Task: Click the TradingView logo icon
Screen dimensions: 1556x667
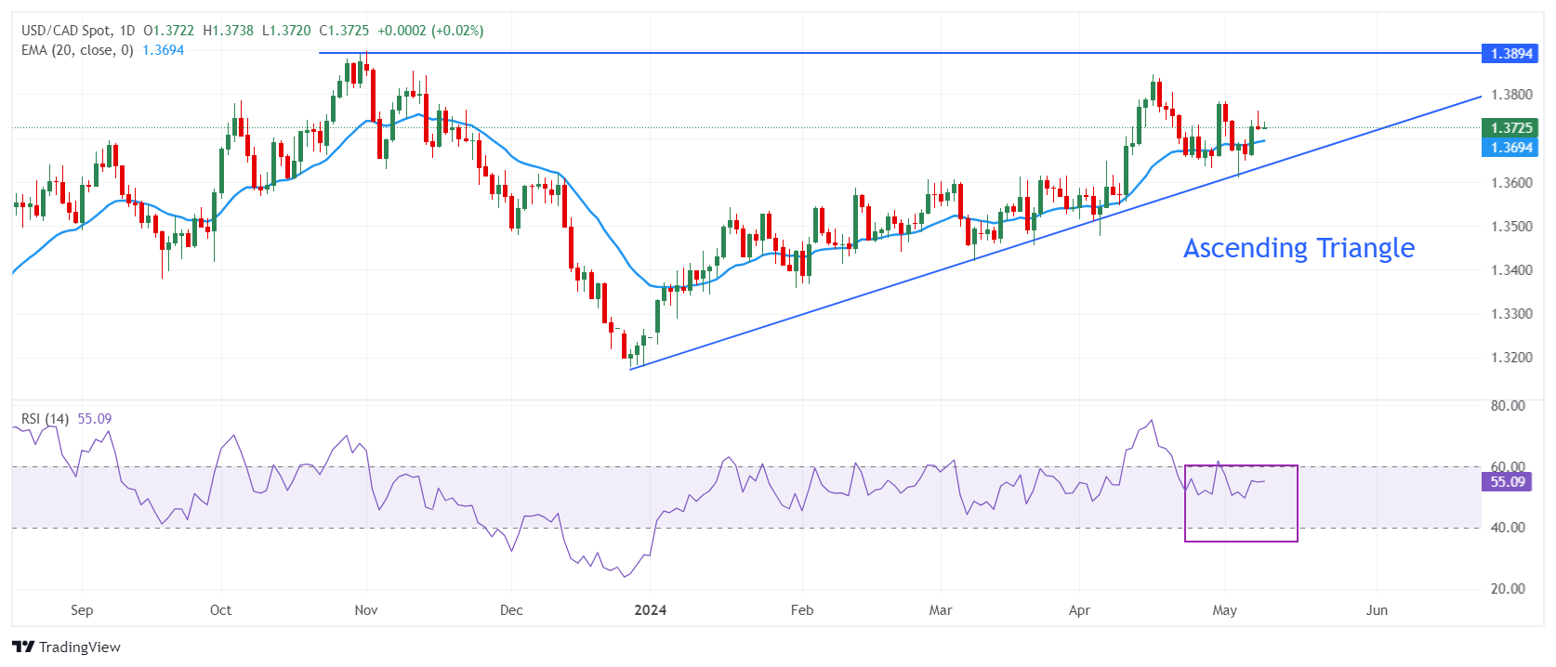Action: pyautogui.click(x=23, y=647)
